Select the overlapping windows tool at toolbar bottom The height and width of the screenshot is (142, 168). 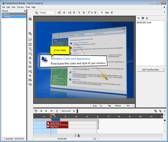(30, 84)
